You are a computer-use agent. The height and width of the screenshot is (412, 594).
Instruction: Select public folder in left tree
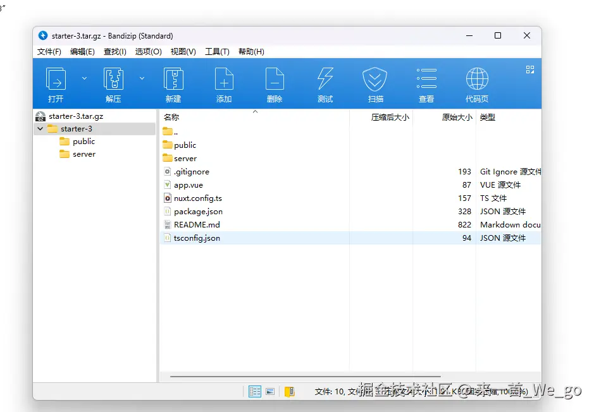pyautogui.click(x=84, y=142)
